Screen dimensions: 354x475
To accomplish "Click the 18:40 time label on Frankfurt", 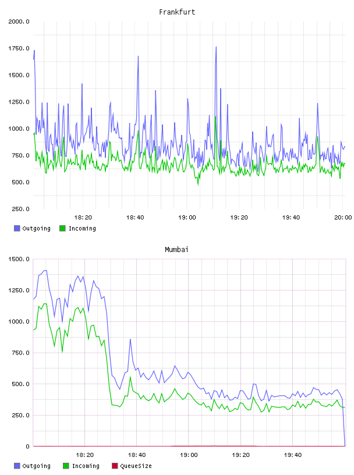I will 135,218.
